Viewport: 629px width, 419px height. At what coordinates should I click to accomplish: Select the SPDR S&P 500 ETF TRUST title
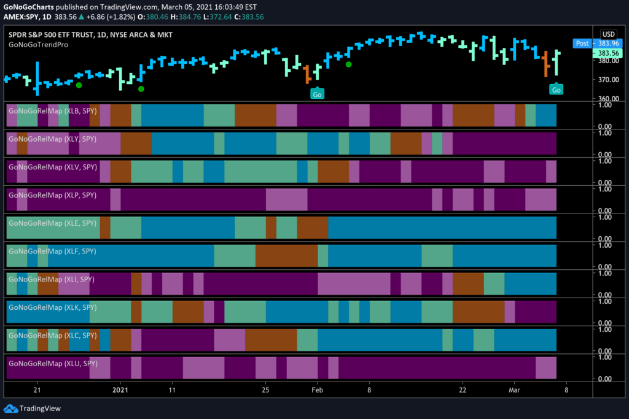tap(91, 35)
